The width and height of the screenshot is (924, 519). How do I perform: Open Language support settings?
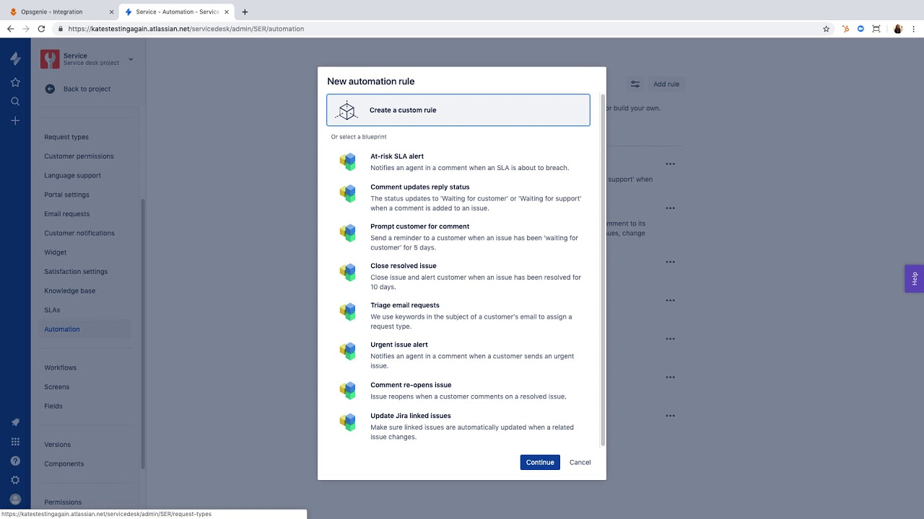(73, 176)
